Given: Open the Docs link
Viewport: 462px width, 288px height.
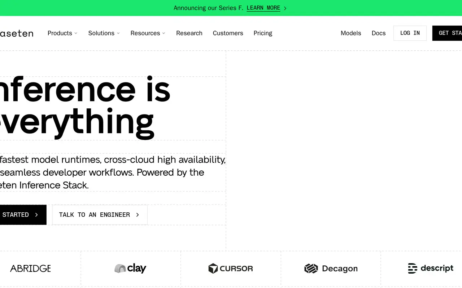Looking at the screenshot, I should pos(379,33).
